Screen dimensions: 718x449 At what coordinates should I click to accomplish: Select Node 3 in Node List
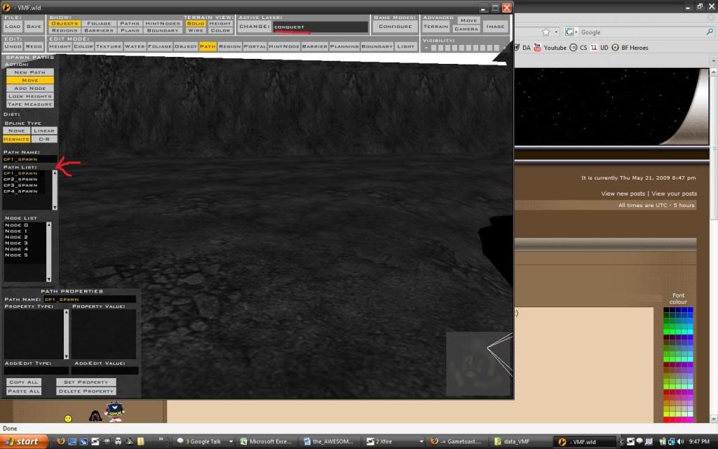pos(17,243)
